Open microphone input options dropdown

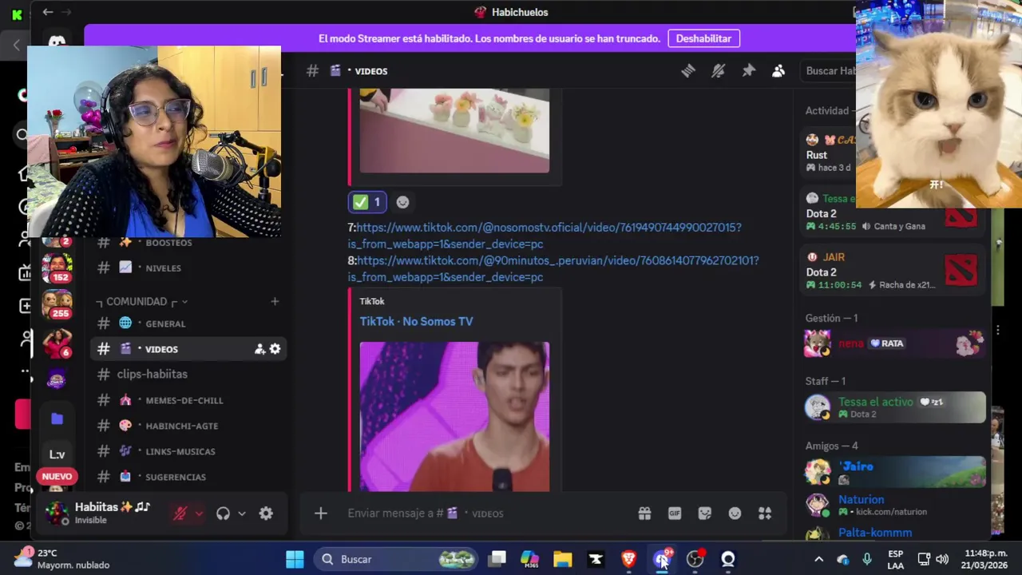point(199,514)
